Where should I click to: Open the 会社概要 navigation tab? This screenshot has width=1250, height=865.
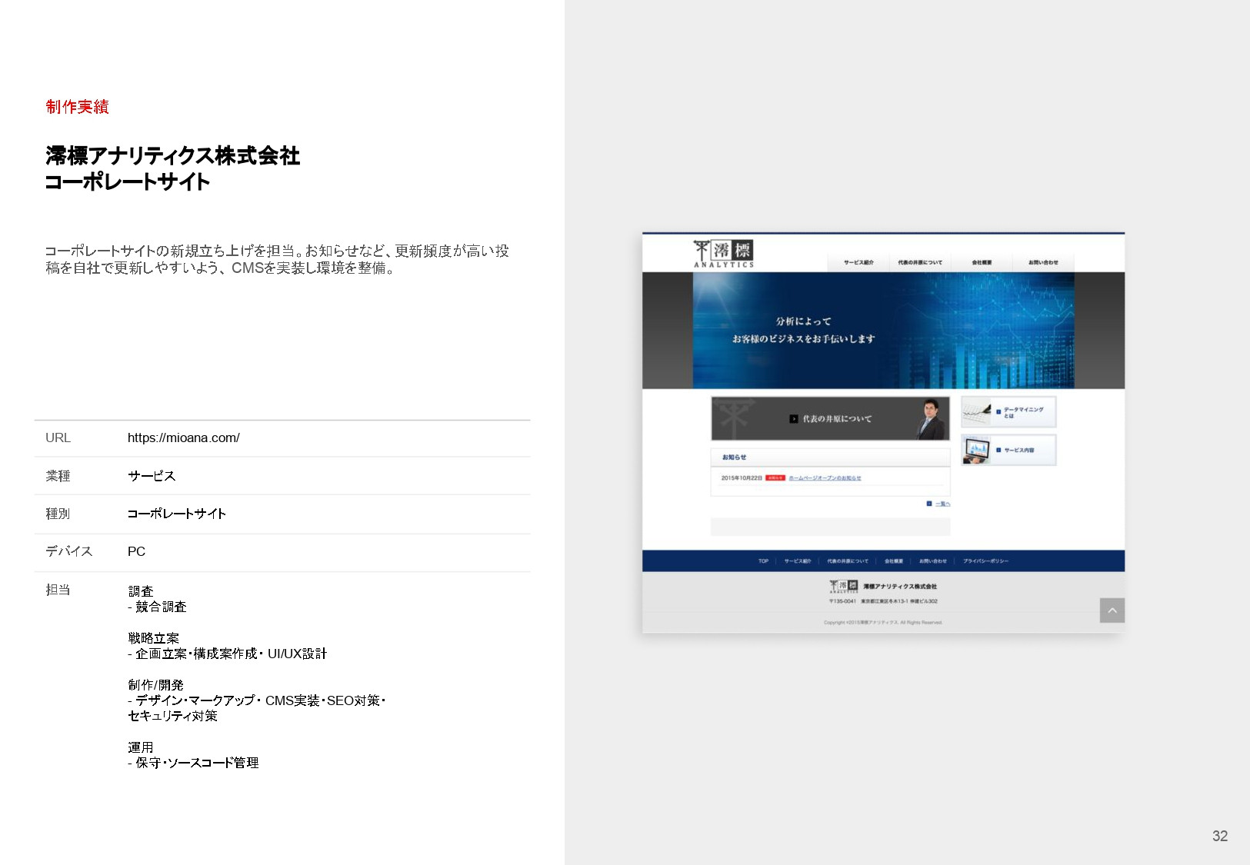[982, 262]
